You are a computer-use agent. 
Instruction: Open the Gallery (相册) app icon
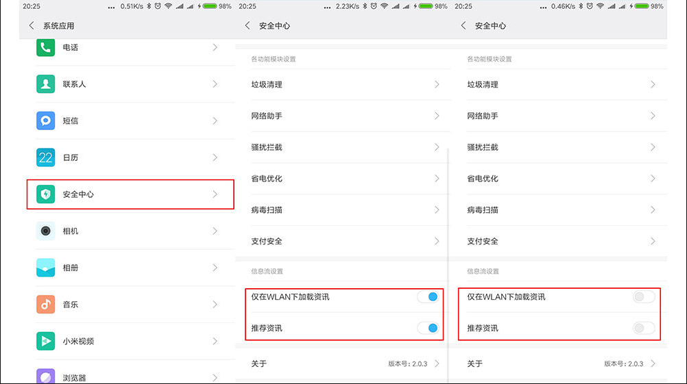tap(45, 268)
